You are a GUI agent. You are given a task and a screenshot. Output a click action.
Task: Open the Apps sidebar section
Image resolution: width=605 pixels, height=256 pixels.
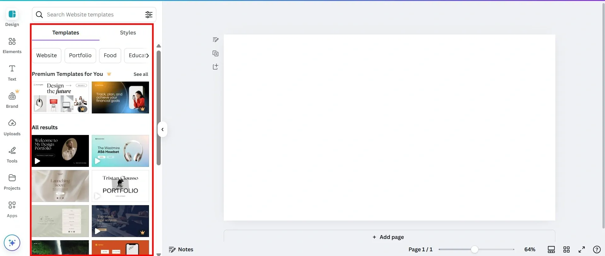(x=12, y=209)
